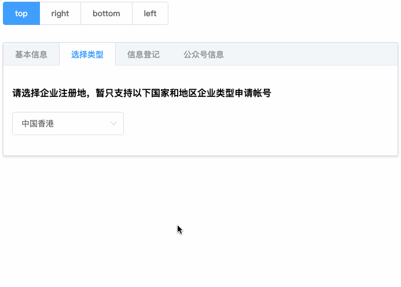Select the 'bottom' tab position option

[x=106, y=13]
